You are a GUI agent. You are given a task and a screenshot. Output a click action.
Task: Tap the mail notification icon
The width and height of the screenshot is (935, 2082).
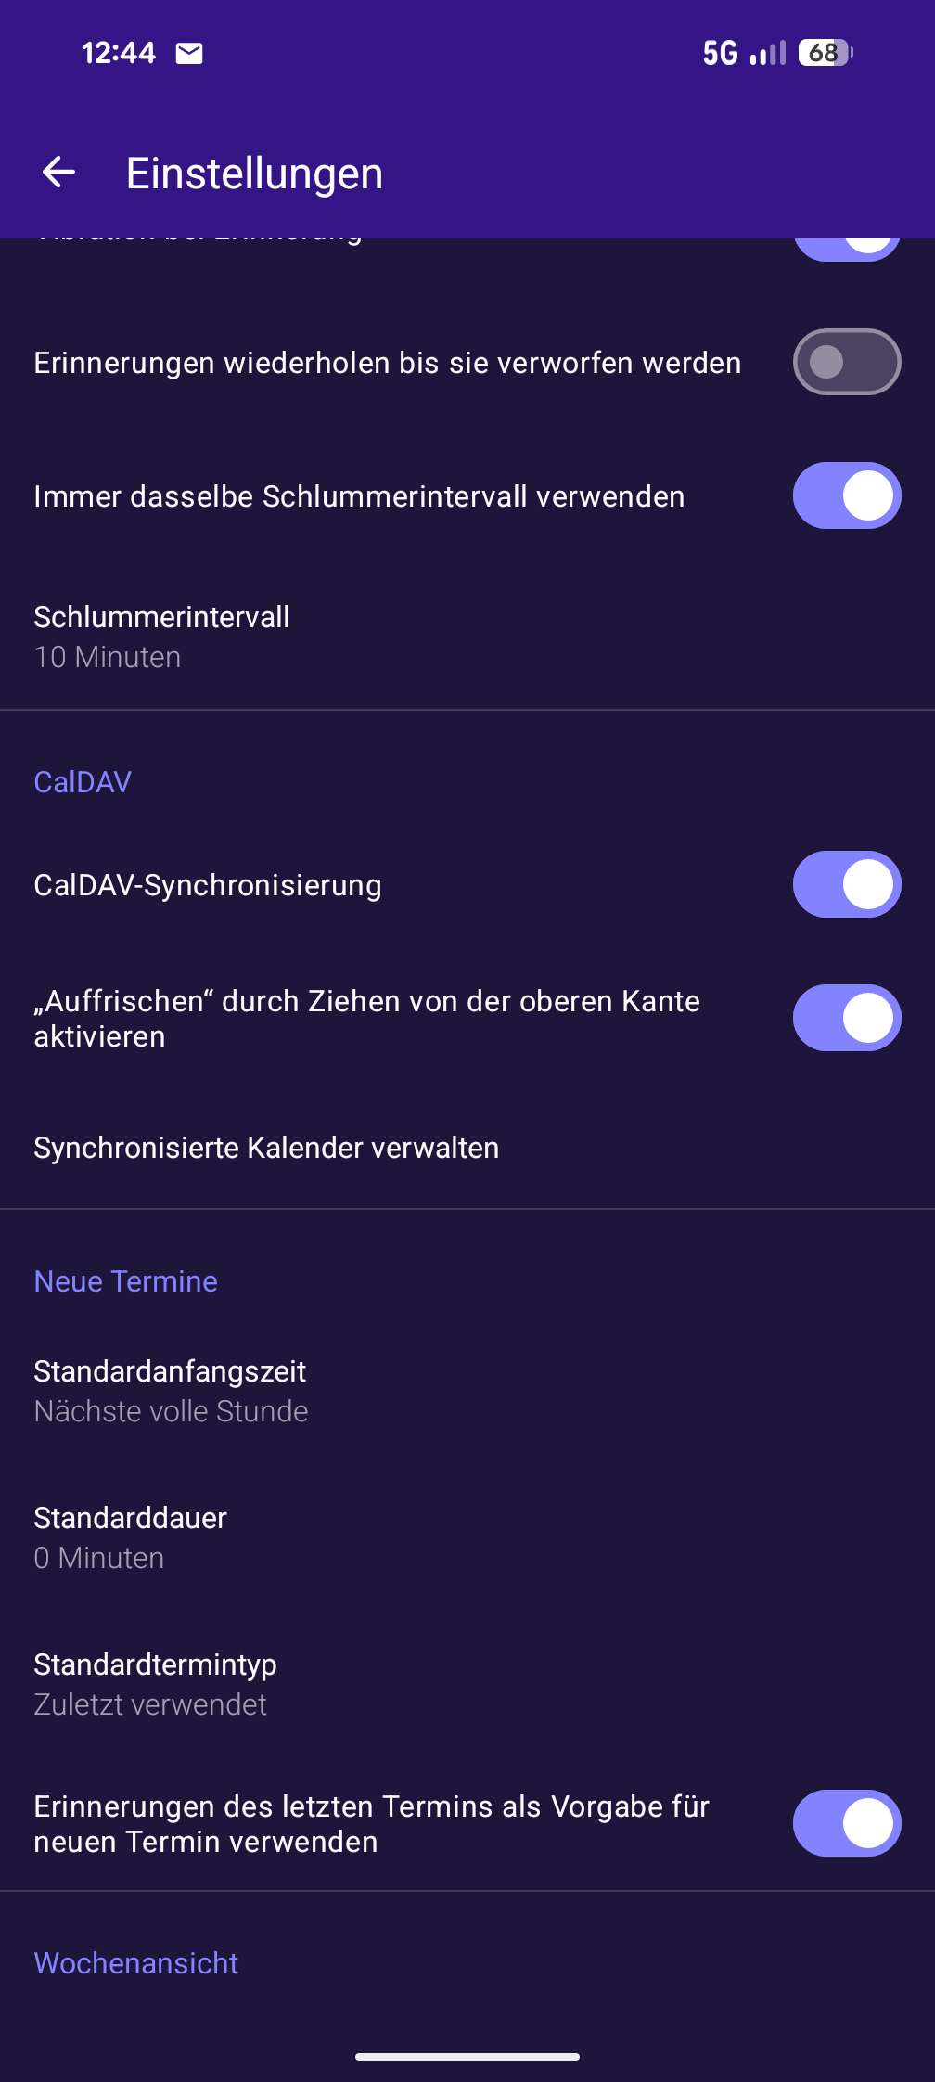[189, 54]
